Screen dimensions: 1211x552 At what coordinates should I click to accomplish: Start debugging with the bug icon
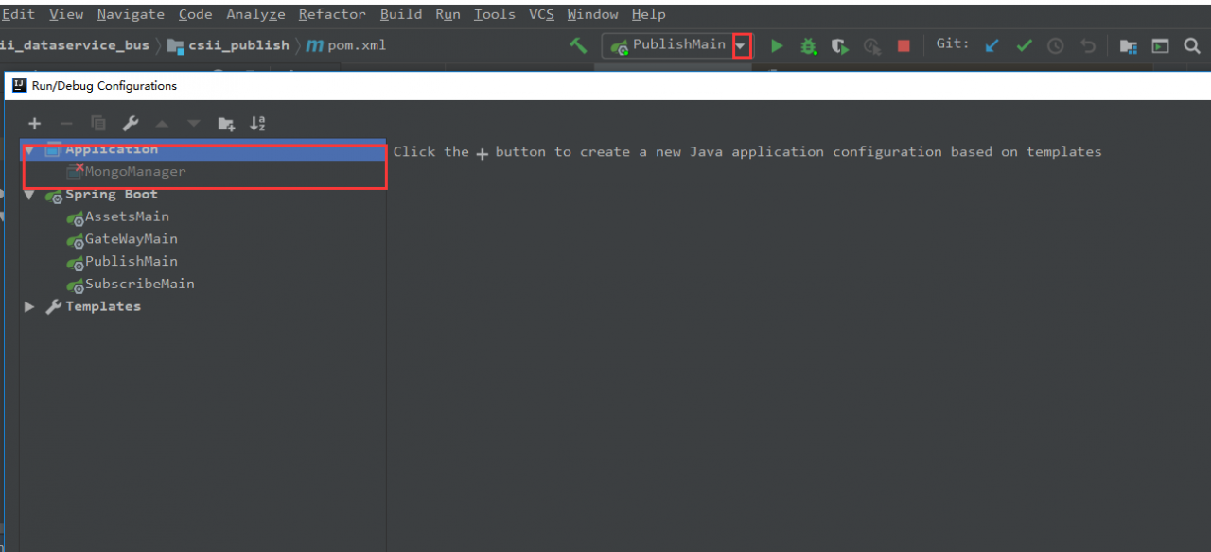[808, 45]
